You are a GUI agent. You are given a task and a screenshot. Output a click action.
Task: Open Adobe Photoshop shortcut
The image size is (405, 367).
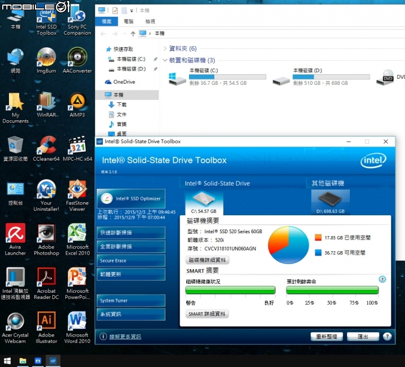(46, 240)
